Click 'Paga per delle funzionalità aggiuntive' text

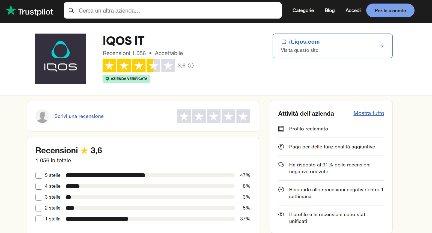pos(332,147)
